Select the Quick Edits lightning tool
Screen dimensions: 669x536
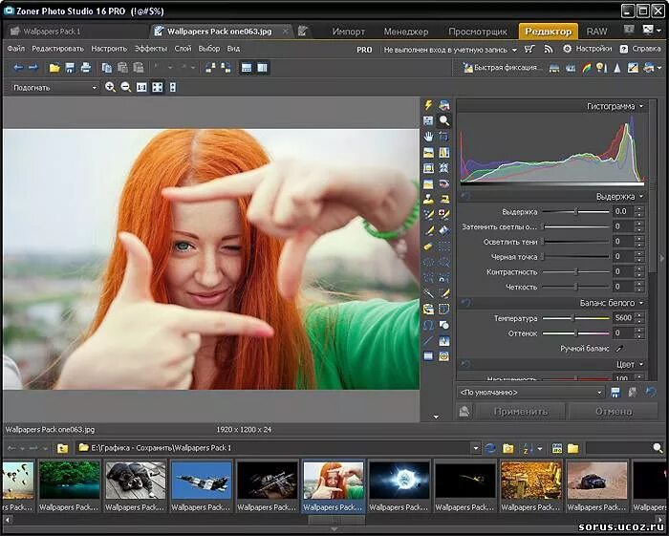pyautogui.click(x=429, y=106)
